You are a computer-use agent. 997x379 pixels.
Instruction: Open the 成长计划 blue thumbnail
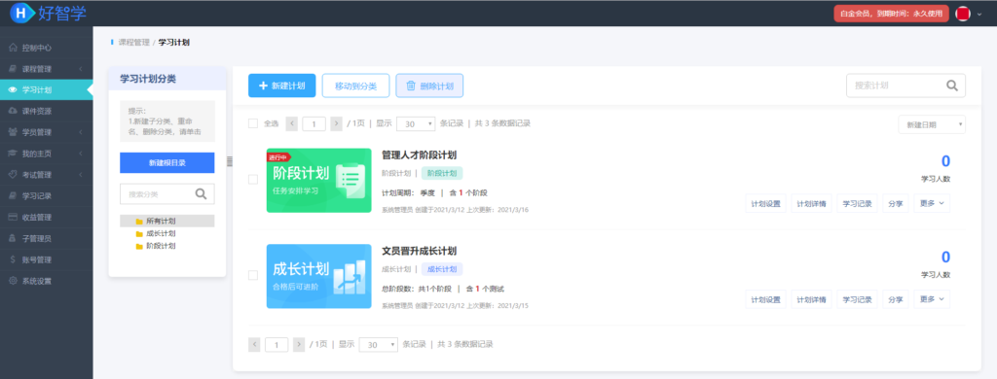[x=319, y=276]
